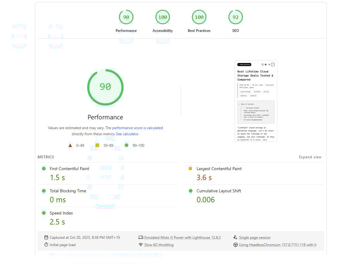
Task: Select the SEO score gauge
Action: (235, 17)
